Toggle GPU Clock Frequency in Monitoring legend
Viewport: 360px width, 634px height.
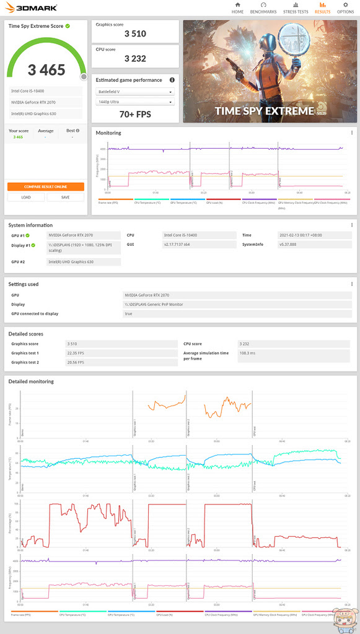[x=331, y=201]
